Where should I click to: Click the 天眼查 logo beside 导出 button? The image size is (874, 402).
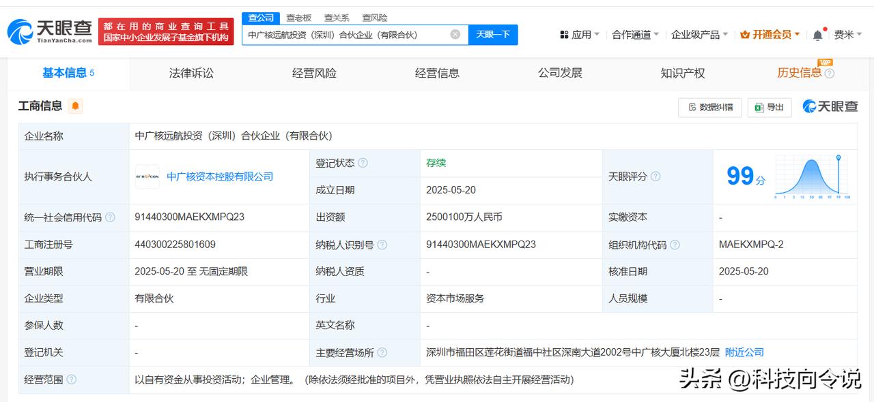[830, 106]
